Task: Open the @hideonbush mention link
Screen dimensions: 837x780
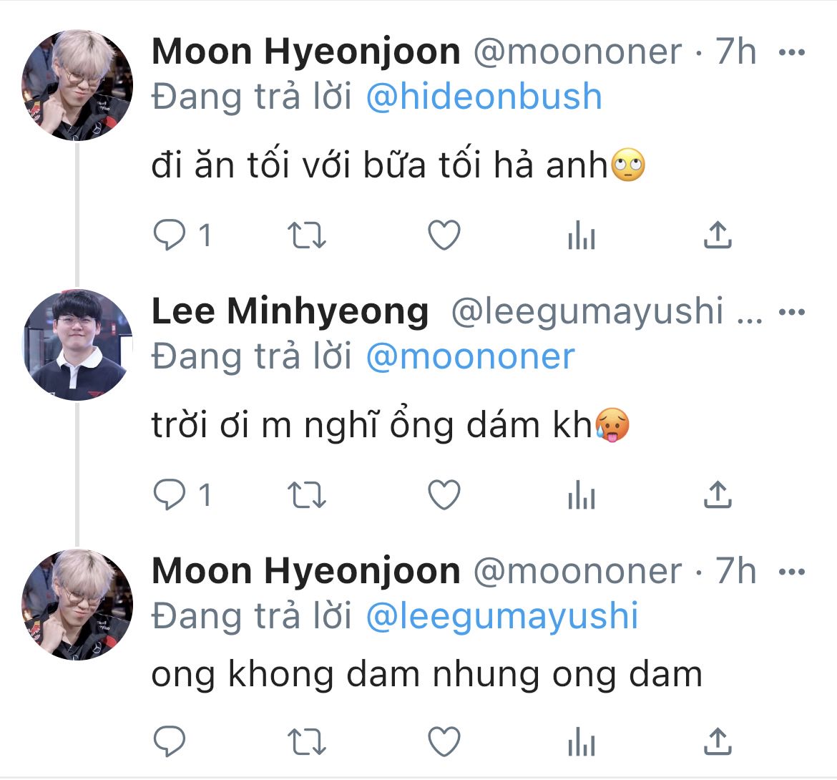Action: pos(484,97)
